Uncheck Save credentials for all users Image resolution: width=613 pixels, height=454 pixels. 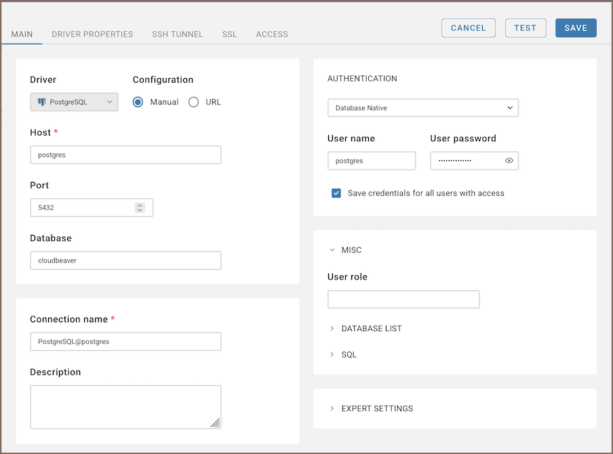[x=336, y=193]
